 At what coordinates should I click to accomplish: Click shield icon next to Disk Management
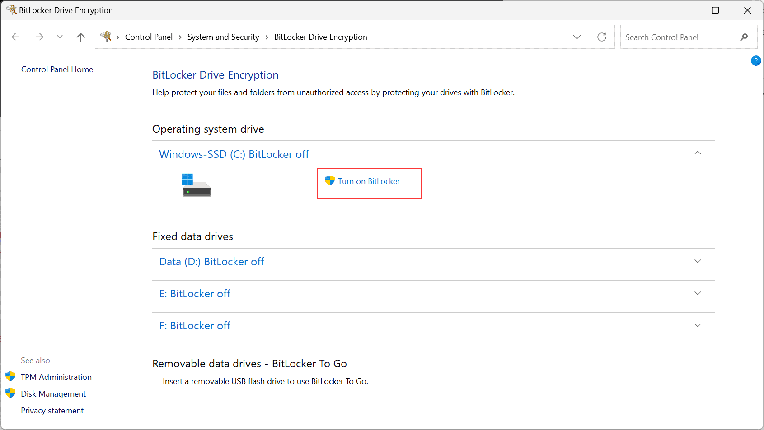tap(10, 393)
